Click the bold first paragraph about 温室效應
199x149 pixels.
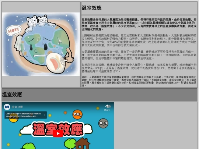pyautogui.click(x=139, y=24)
